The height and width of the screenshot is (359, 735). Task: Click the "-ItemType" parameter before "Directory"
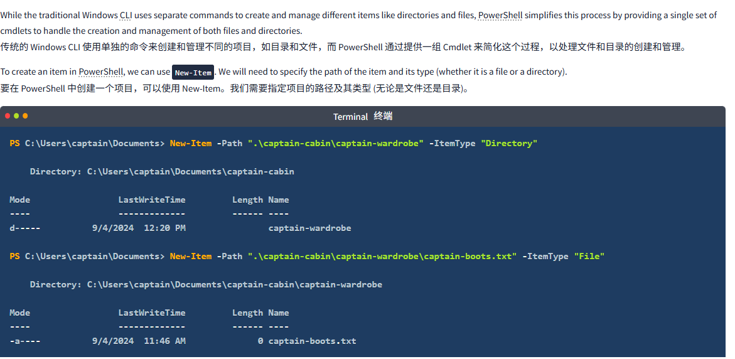tap(453, 144)
